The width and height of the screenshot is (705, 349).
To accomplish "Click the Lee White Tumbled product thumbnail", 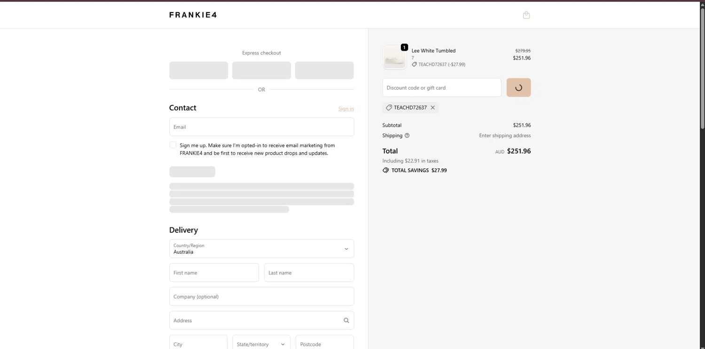I will point(394,57).
